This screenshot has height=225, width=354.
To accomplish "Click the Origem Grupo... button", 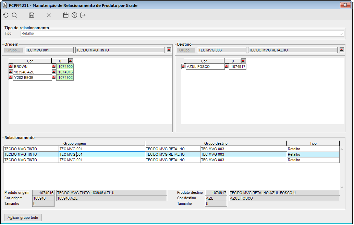I will [13, 50].
